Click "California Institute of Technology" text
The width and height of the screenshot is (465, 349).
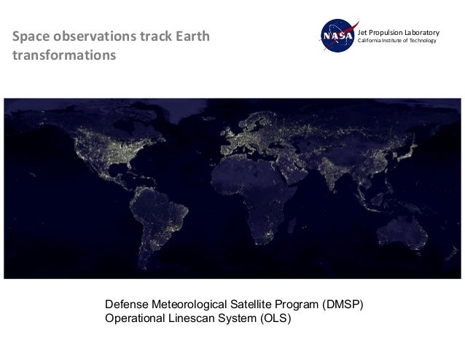click(396, 41)
